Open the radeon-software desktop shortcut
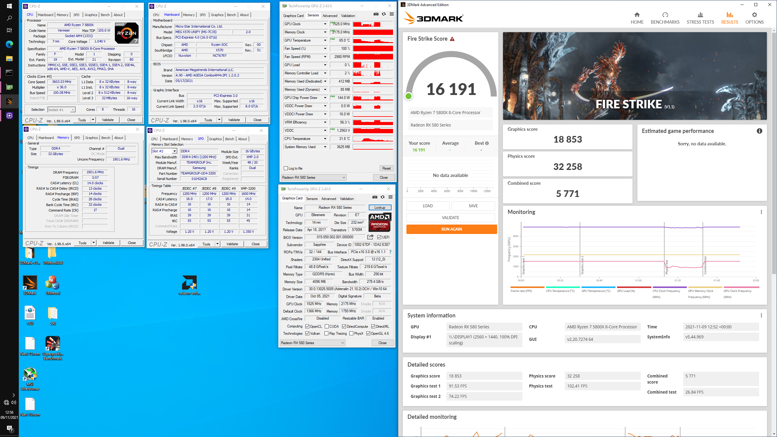 [x=189, y=285]
